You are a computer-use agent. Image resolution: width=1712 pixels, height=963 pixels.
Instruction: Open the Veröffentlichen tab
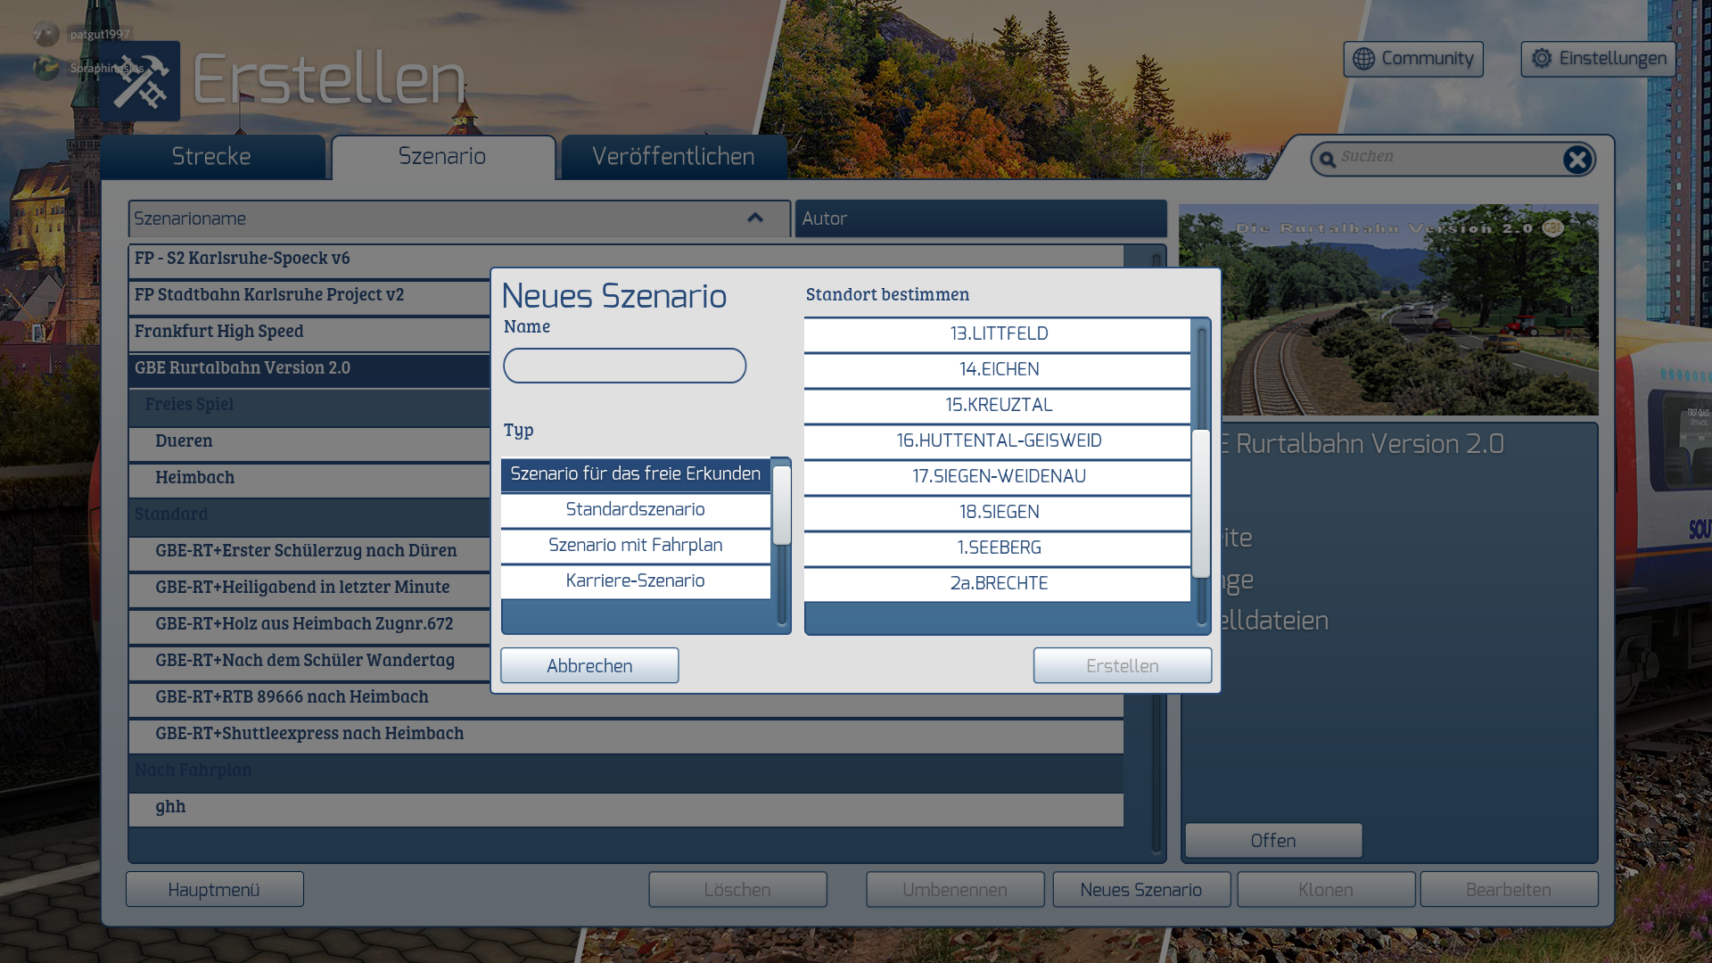click(x=673, y=157)
